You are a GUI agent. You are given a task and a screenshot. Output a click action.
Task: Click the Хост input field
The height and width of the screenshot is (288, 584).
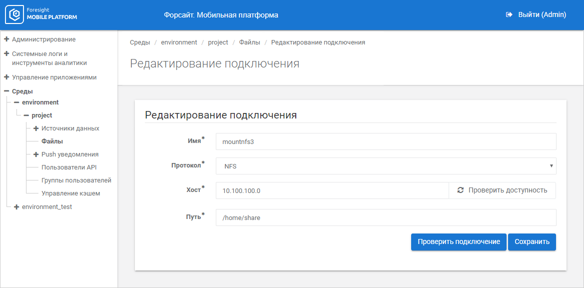(332, 190)
